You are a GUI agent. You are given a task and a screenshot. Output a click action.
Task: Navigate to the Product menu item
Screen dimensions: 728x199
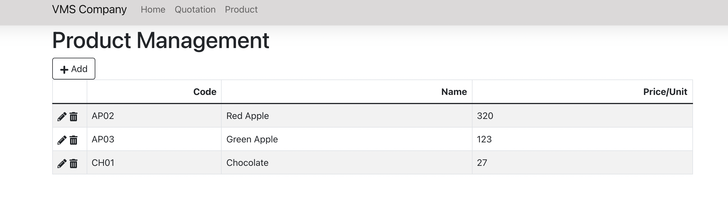[241, 9]
